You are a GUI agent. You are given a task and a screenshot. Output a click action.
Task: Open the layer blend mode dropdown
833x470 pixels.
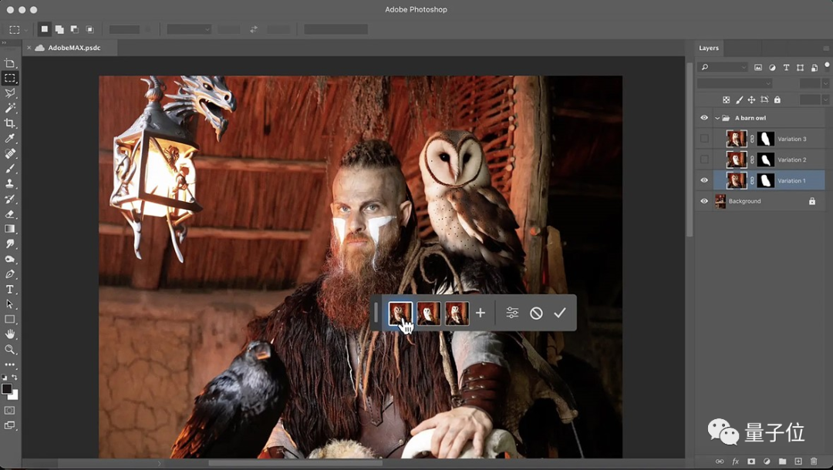click(x=734, y=83)
